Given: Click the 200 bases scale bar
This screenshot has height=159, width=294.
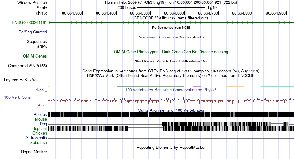Looking at the screenshot, I should click(171, 8).
